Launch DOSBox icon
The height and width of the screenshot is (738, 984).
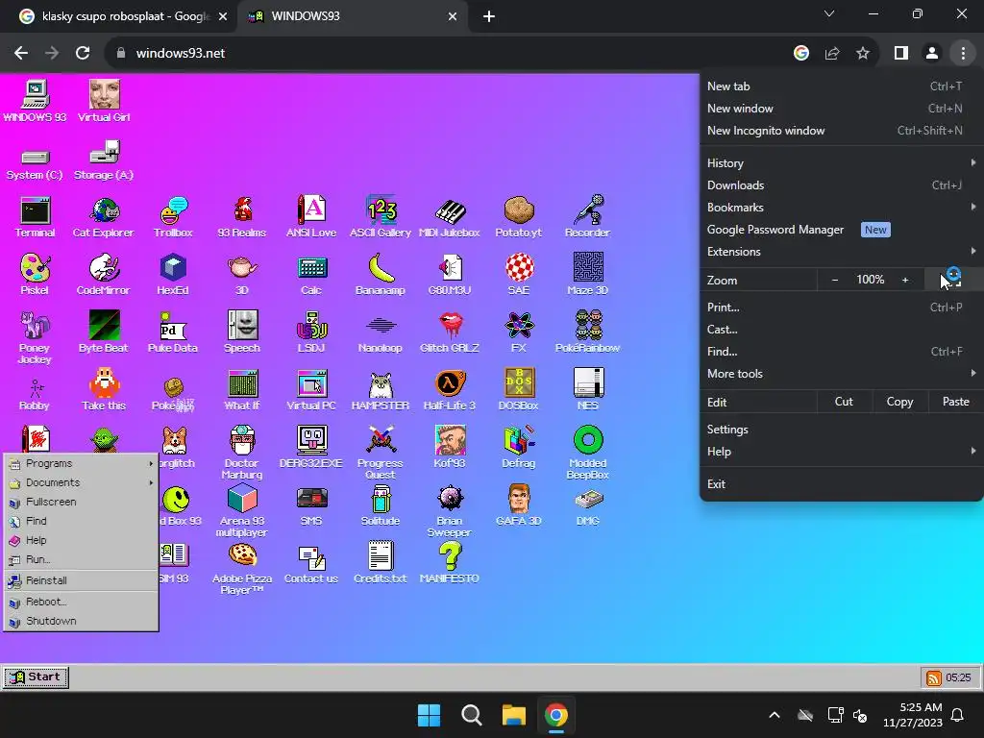tap(518, 390)
